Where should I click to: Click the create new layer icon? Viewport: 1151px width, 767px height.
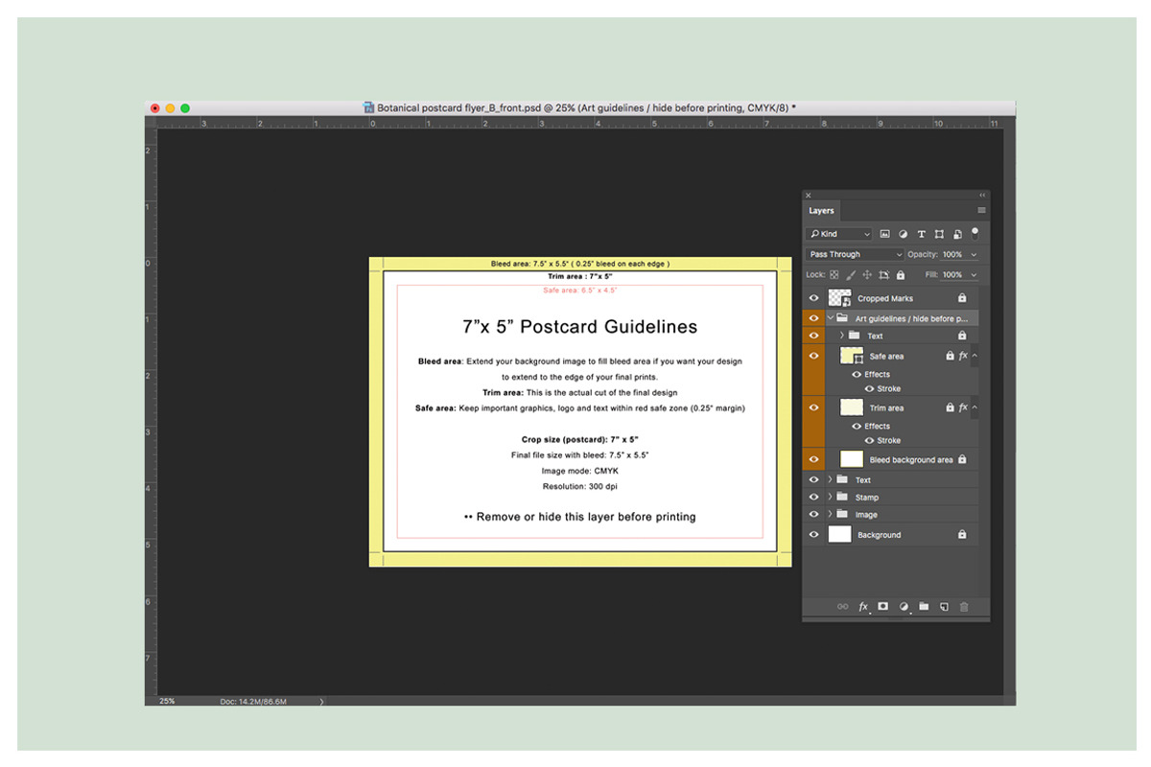pos(944,606)
